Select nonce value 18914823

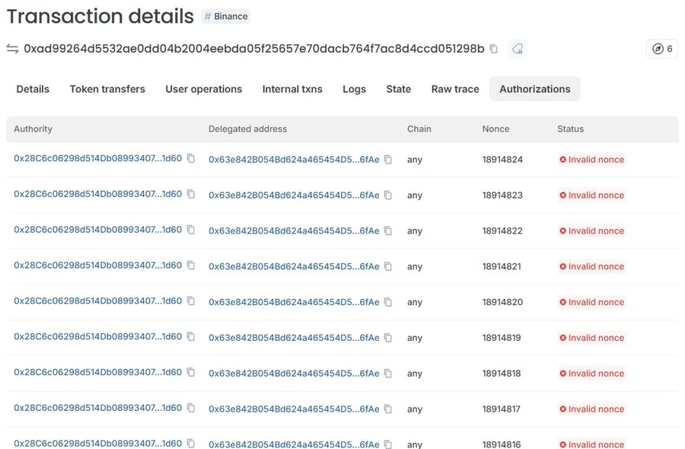tap(502, 196)
